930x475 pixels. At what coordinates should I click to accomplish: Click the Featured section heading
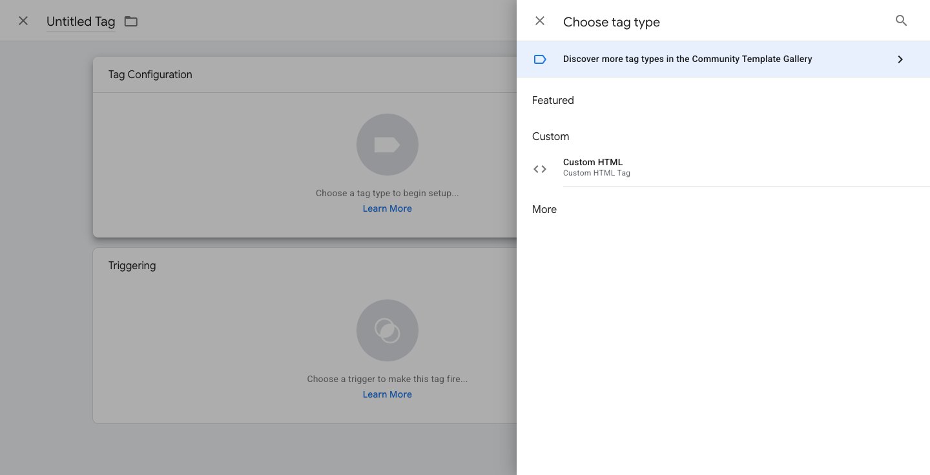[x=553, y=100]
